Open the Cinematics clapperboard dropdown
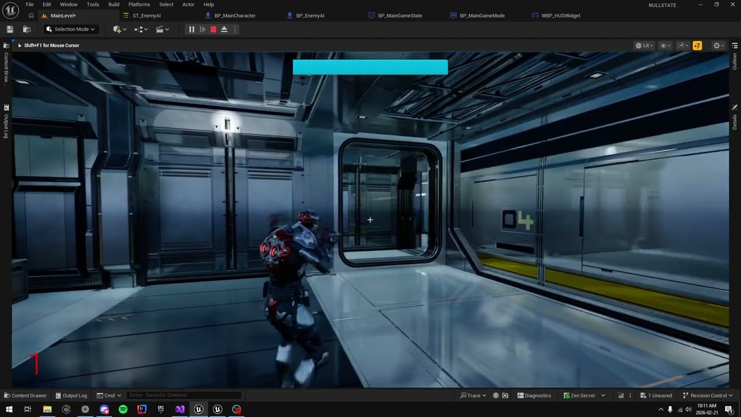This screenshot has width=741, height=417. pyautogui.click(x=163, y=29)
